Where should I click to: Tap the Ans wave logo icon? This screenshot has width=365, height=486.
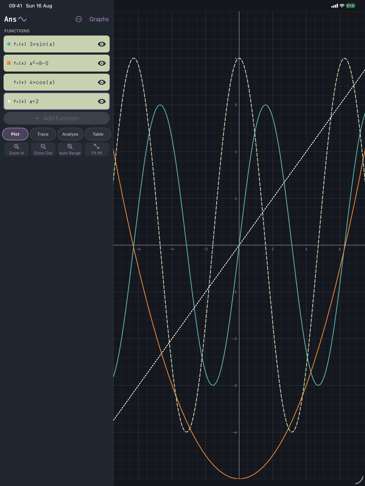coord(22,19)
